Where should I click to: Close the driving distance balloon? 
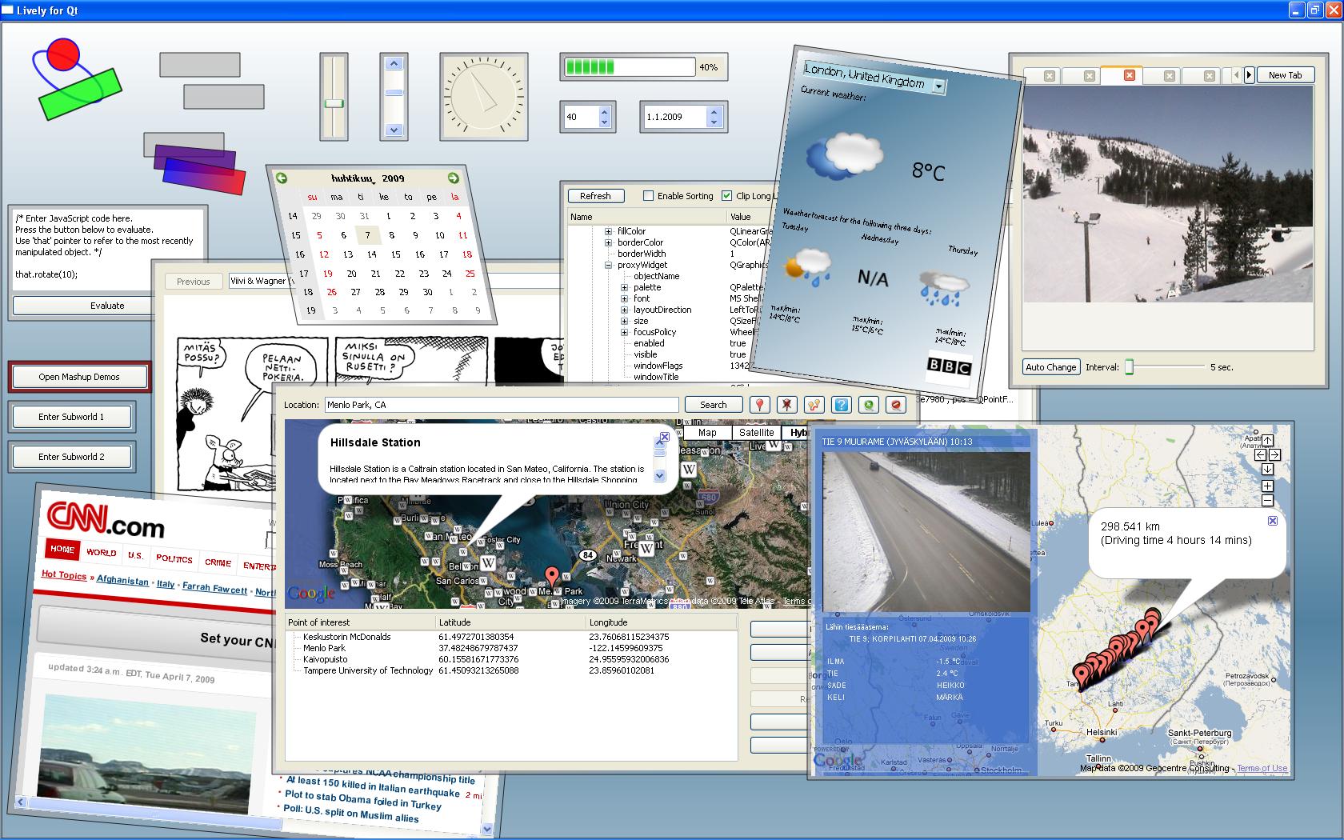[x=1273, y=521]
